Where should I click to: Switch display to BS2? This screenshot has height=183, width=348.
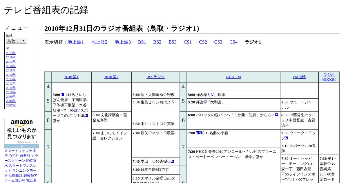pos(157,42)
